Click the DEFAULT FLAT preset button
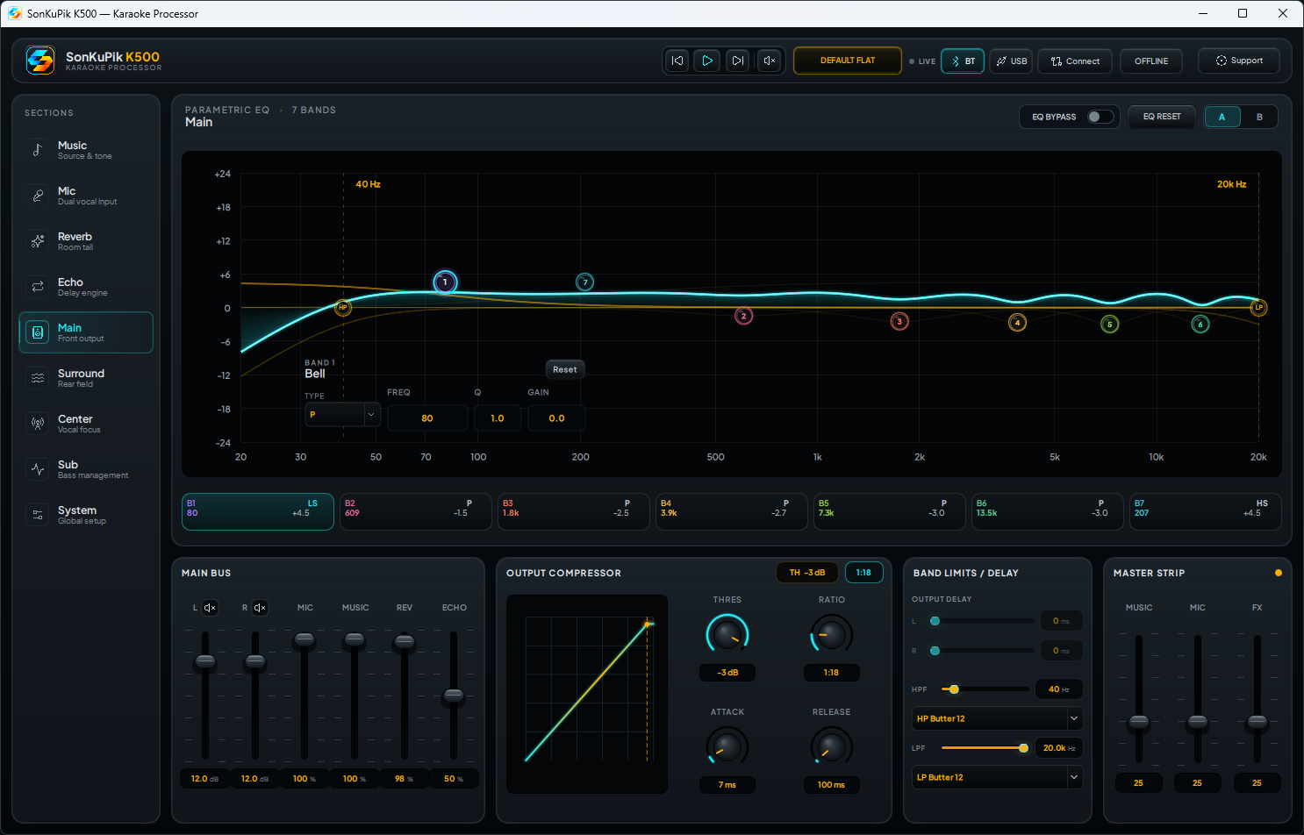The image size is (1304, 835). (848, 61)
